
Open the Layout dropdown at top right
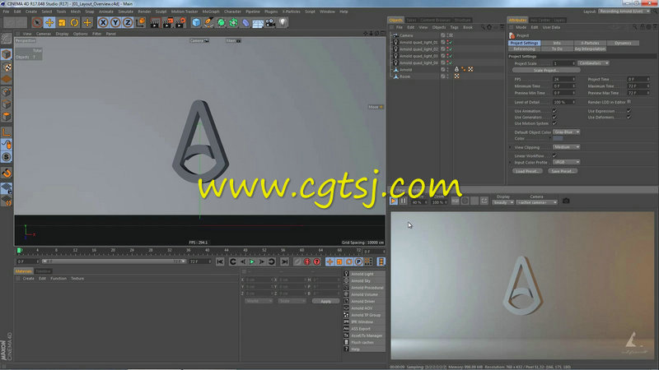coord(624,12)
